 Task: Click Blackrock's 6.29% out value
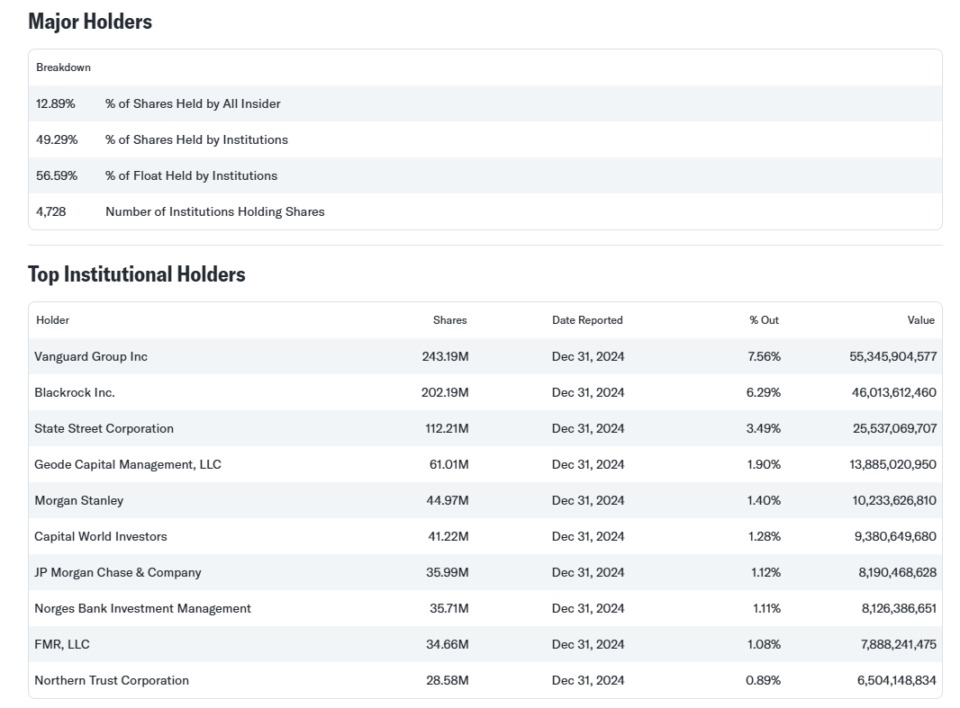764,392
